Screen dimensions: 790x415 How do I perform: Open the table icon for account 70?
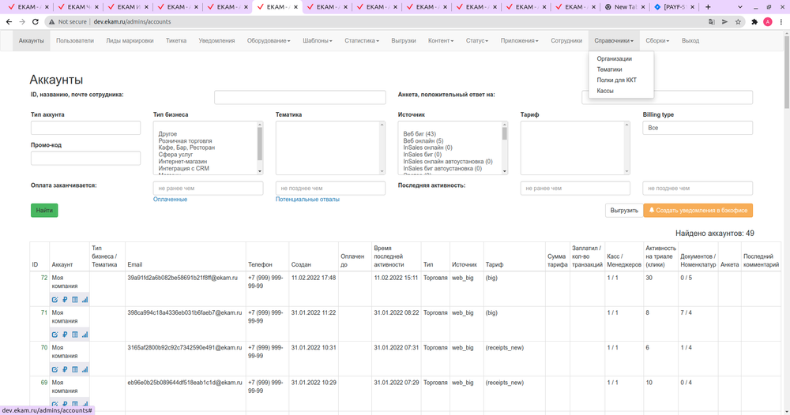(75, 369)
